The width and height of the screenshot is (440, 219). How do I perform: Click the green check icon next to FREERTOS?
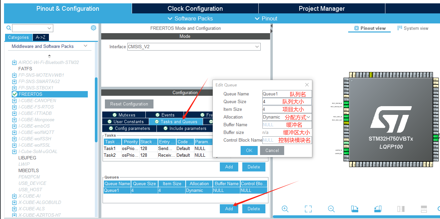click(14, 94)
